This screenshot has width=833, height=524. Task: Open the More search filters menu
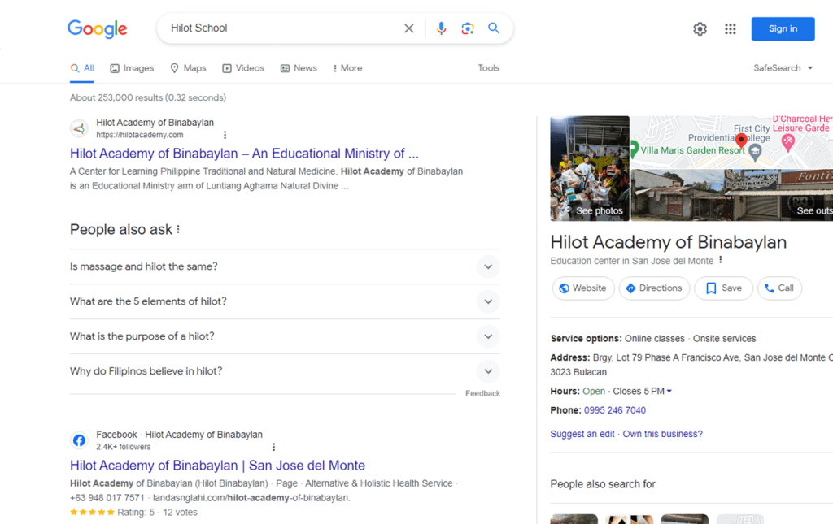pos(347,68)
